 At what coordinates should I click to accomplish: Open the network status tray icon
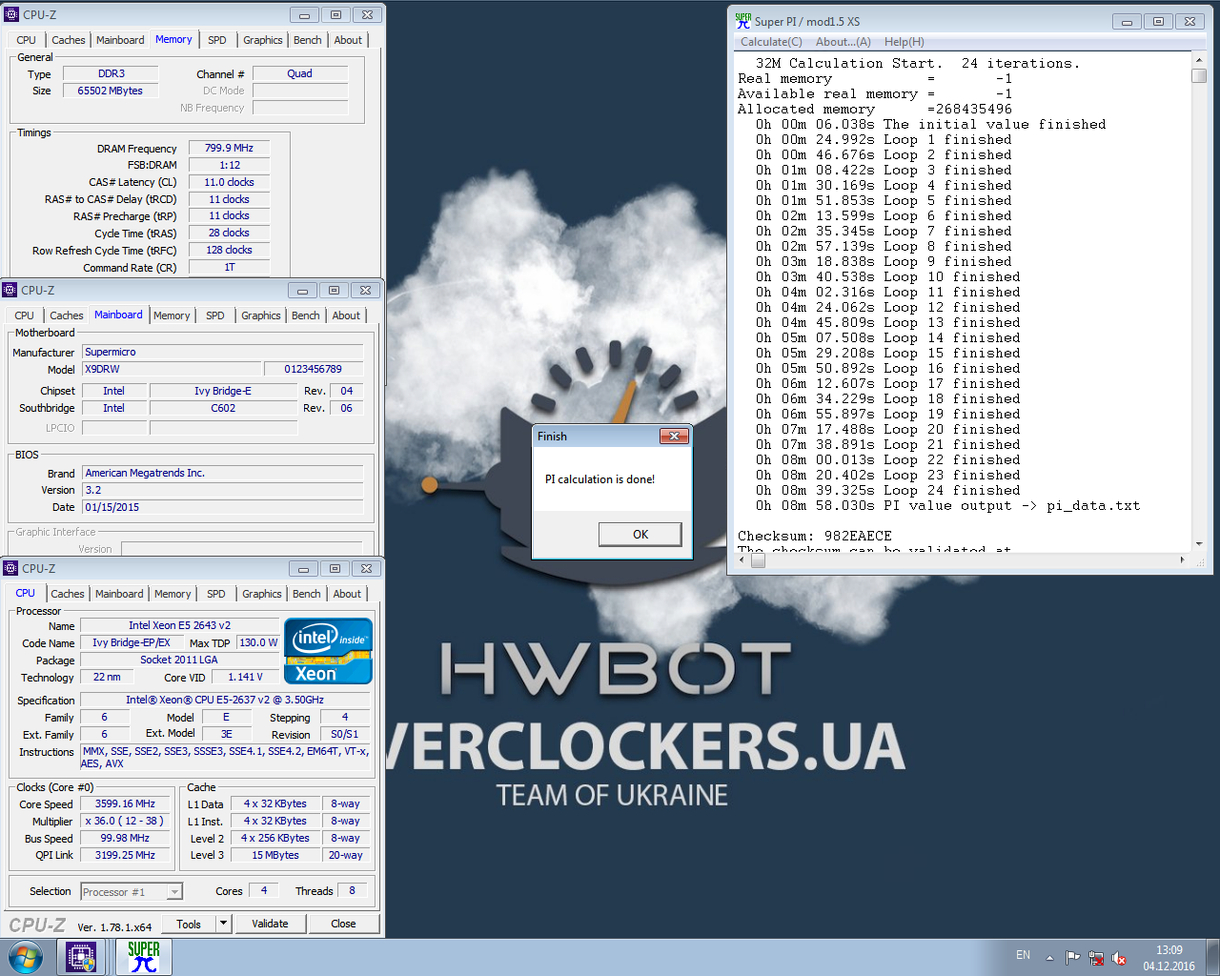coord(1096,958)
